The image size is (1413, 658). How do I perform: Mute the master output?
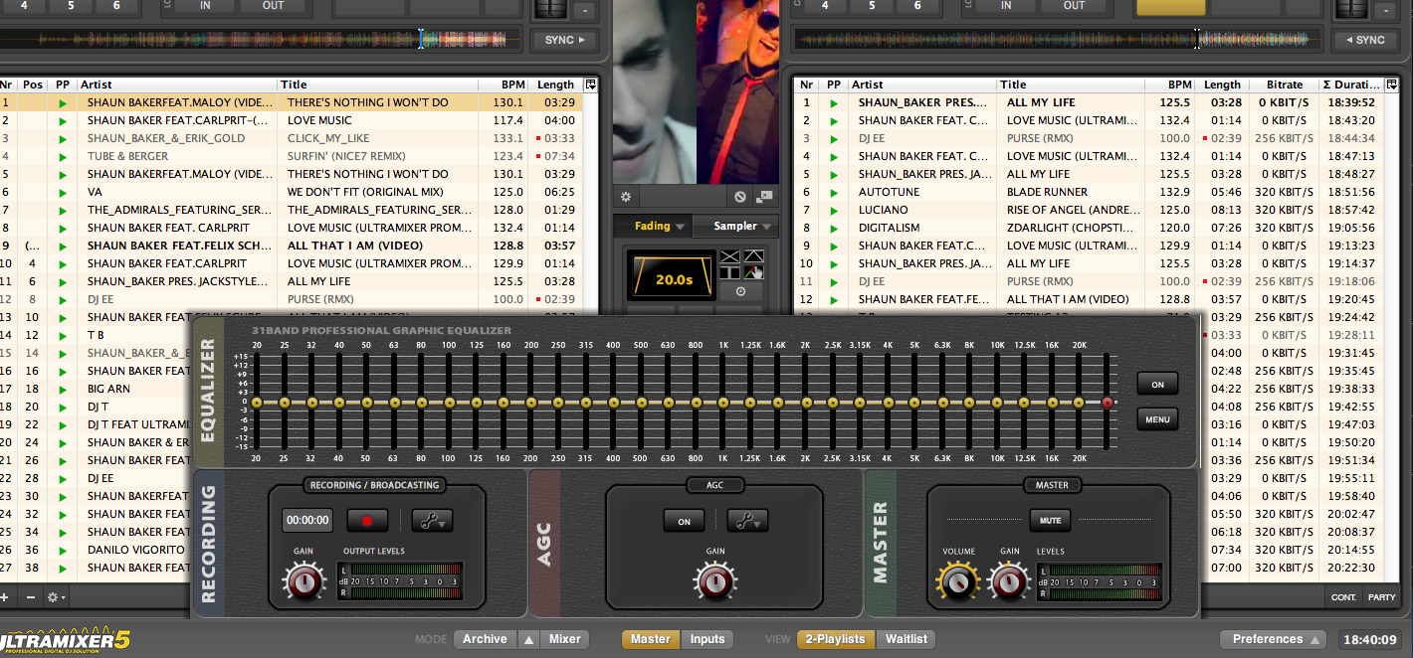pyautogui.click(x=1050, y=520)
